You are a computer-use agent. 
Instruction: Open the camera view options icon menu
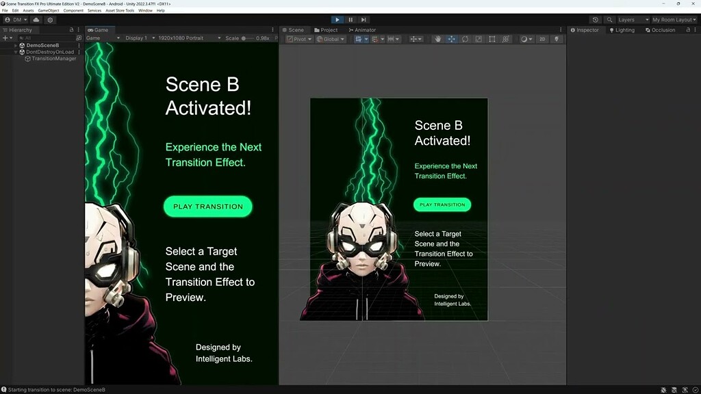point(524,39)
